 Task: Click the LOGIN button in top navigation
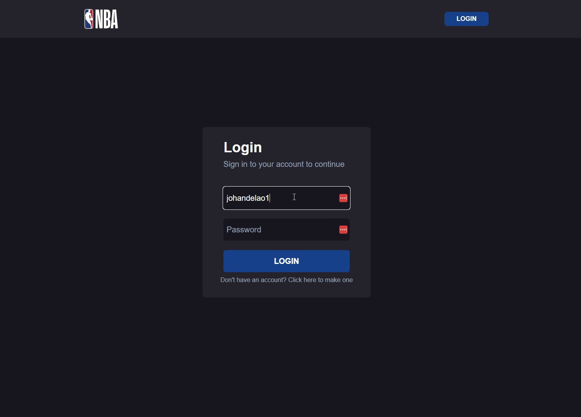click(466, 19)
